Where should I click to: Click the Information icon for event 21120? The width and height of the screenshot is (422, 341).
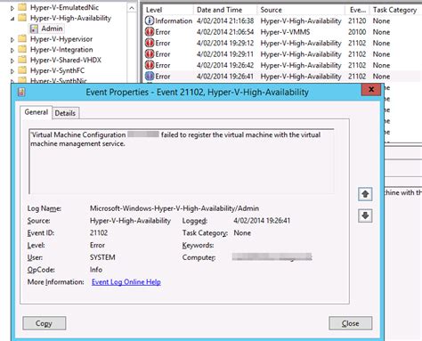pyautogui.click(x=150, y=20)
